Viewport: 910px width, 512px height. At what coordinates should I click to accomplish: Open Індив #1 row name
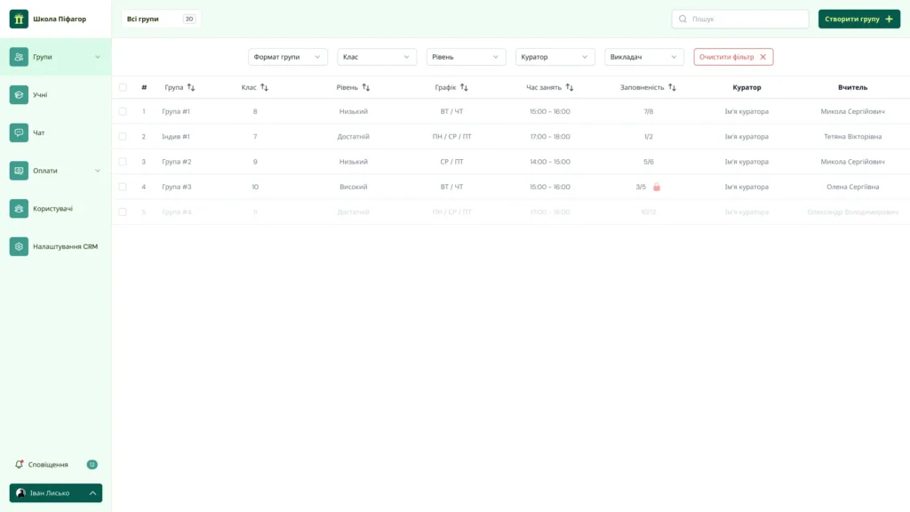coord(176,136)
